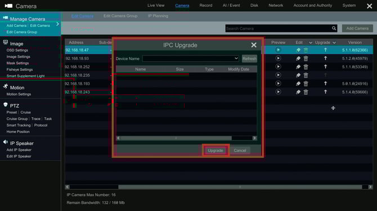The width and height of the screenshot is (377, 211).
Task: Open Fisheye Settings
Action: pos(20,70)
